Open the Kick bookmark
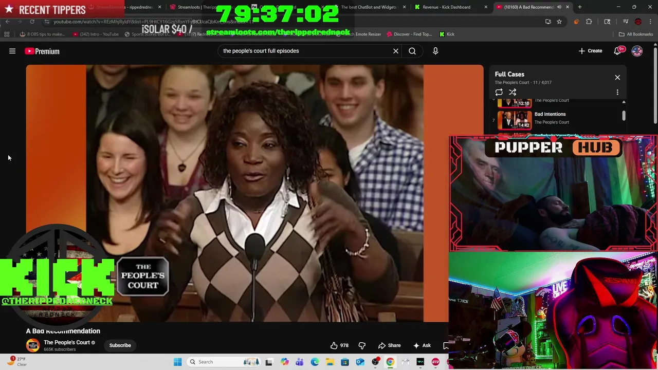The width and height of the screenshot is (658, 370). pos(447,34)
